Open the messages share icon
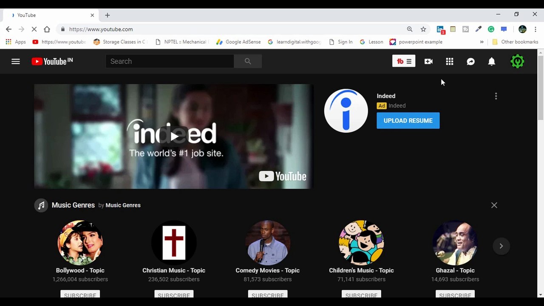This screenshot has width=544, height=306. [470, 61]
